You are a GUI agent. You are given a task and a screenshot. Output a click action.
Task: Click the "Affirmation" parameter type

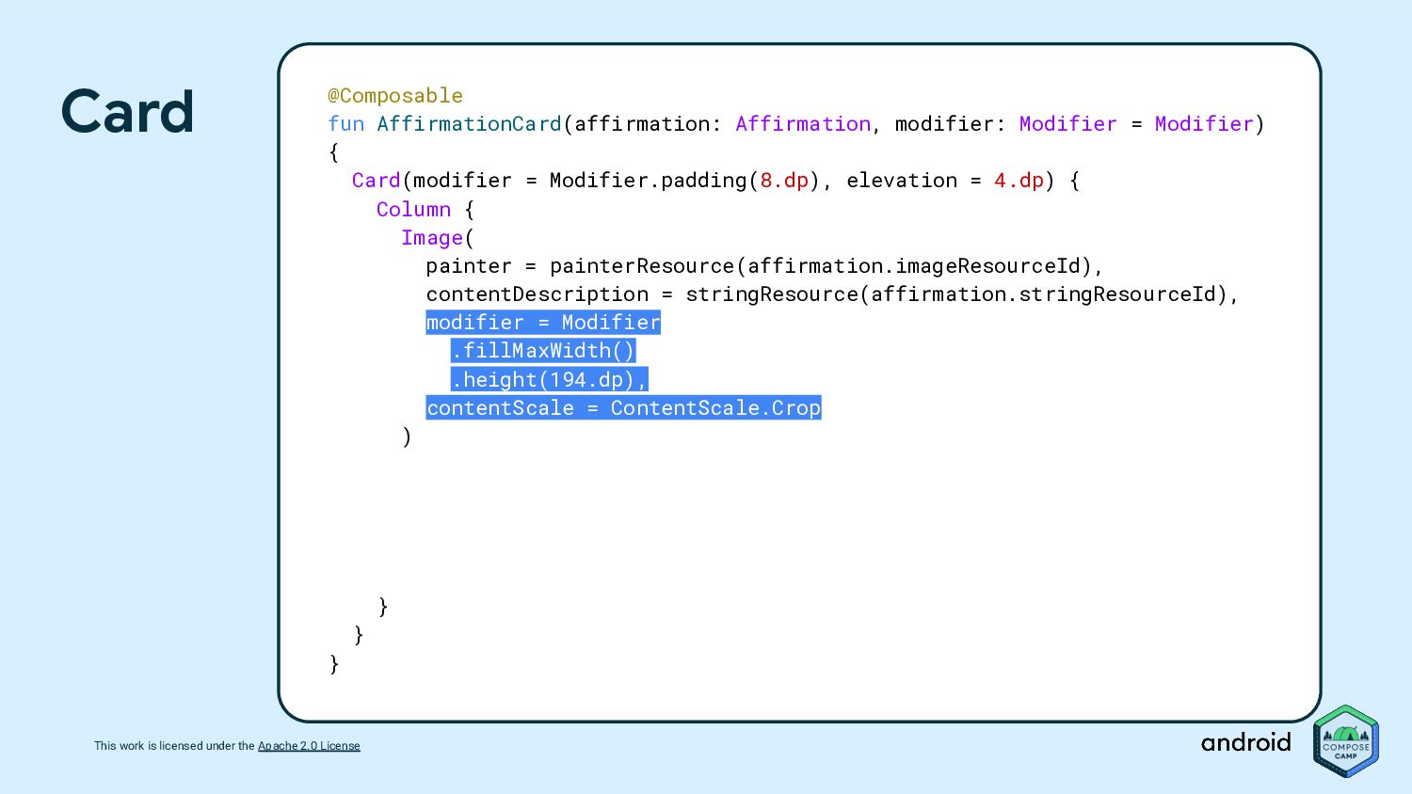(x=803, y=124)
